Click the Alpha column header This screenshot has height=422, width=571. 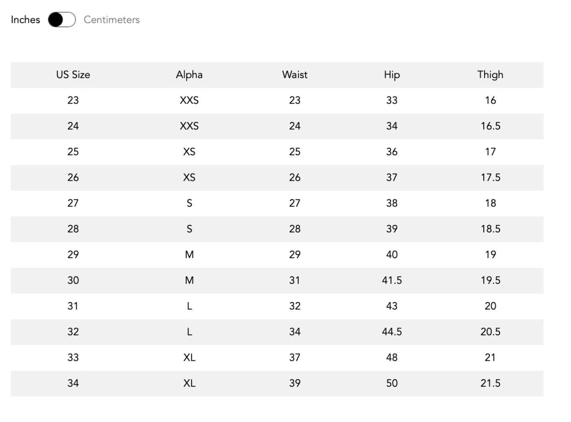coord(189,75)
